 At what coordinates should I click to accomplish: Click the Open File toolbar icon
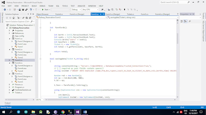tap(20, 10)
